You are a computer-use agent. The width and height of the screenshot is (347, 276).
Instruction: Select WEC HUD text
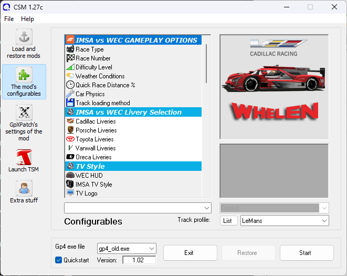[89, 176]
